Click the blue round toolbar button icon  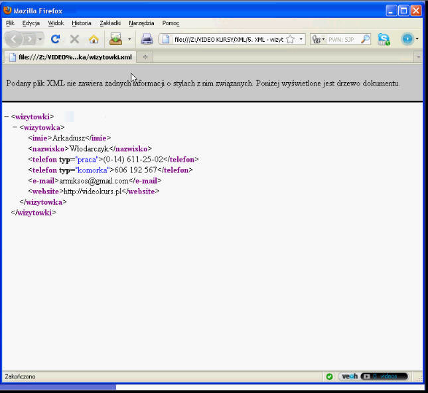(x=407, y=39)
